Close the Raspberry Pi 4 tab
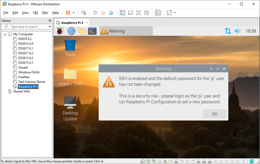260x164 pixels. (x=87, y=23)
